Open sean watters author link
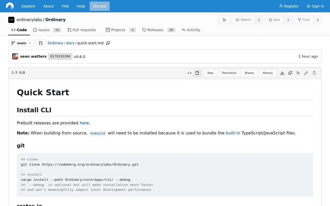 tap(33, 56)
